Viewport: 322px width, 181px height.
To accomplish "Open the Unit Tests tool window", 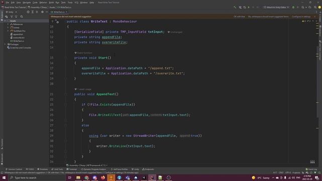I will (57, 169).
